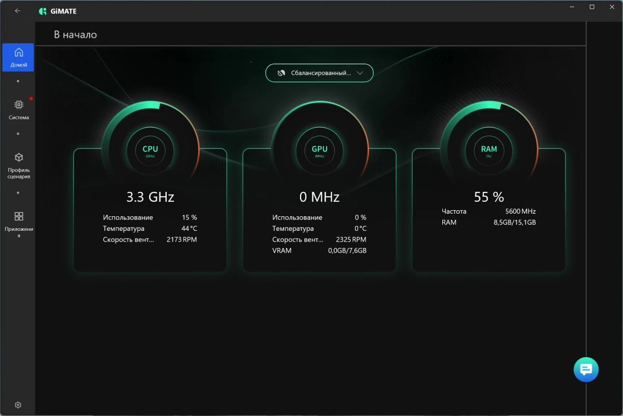Maximize the GiMATE window
623x416 pixels.
592,7
